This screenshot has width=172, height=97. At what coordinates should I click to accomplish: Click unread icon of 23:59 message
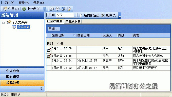[49, 50]
